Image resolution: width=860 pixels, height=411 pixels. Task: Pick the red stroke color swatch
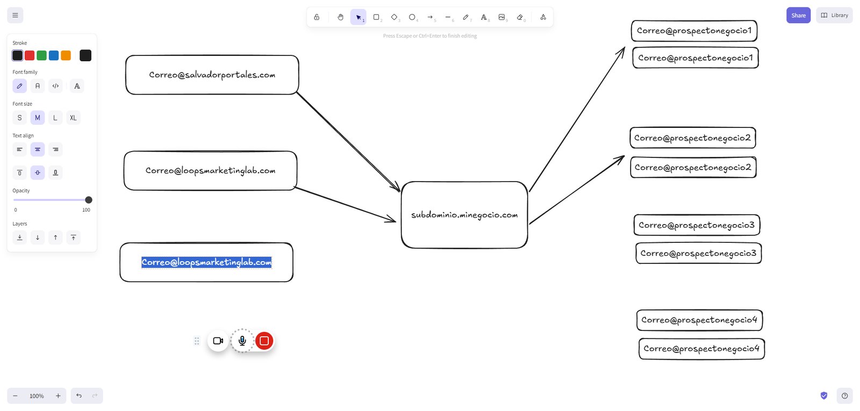tap(30, 55)
